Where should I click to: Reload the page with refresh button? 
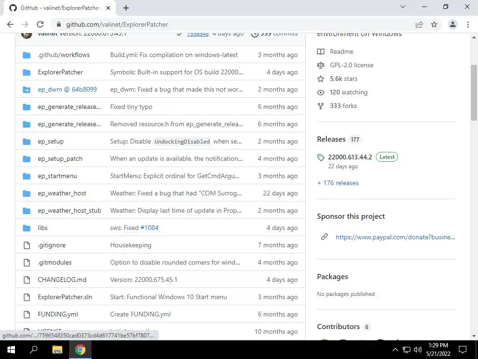(40, 24)
